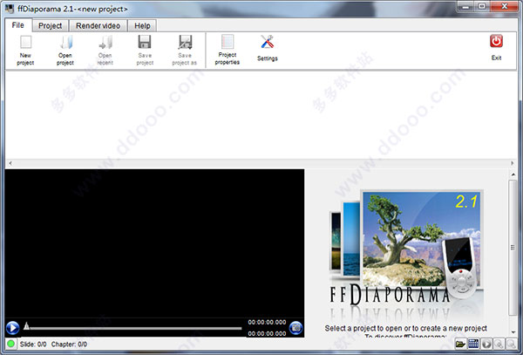This screenshot has height=355, width=523.
Task: Click the 'Slide: 0/0' status text
Action: pyautogui.click(x=33, y=344)
